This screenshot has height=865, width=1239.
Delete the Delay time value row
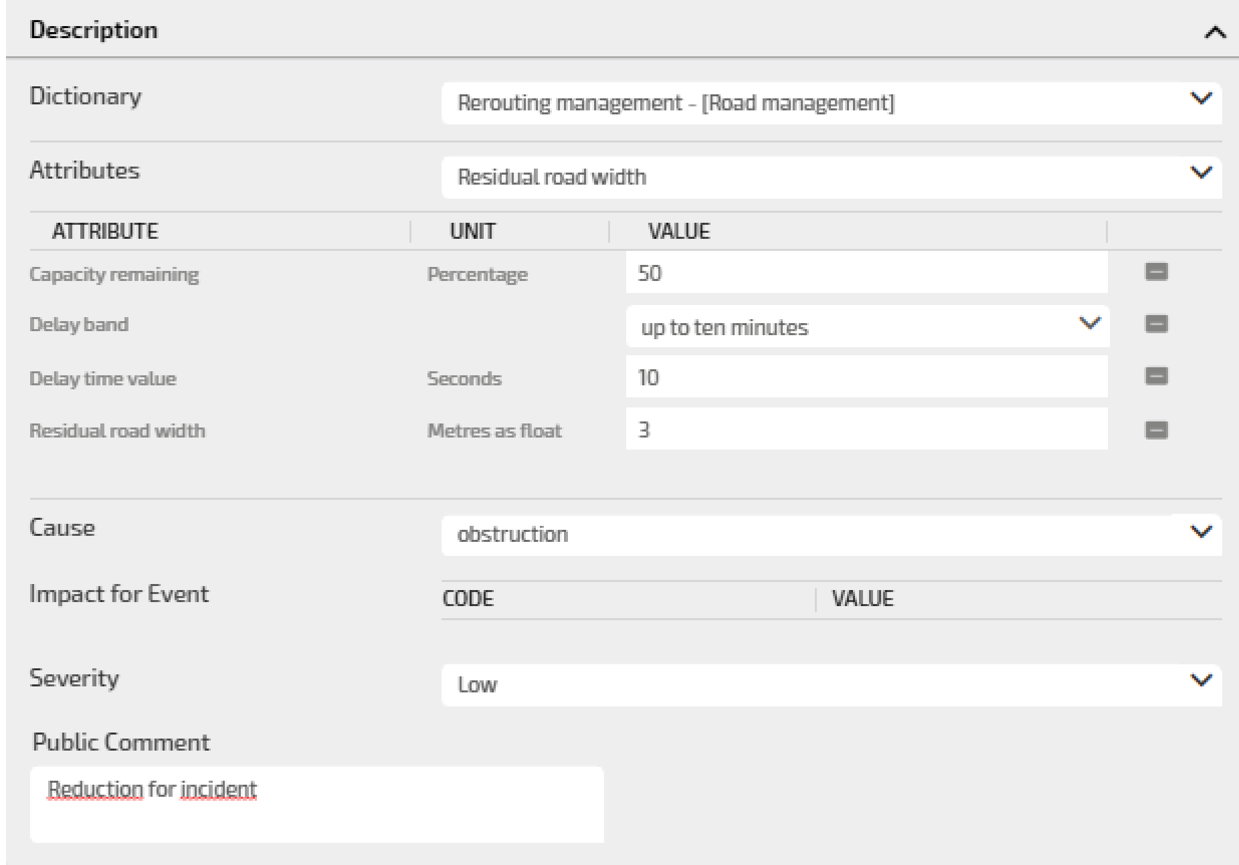point(1156,377)
